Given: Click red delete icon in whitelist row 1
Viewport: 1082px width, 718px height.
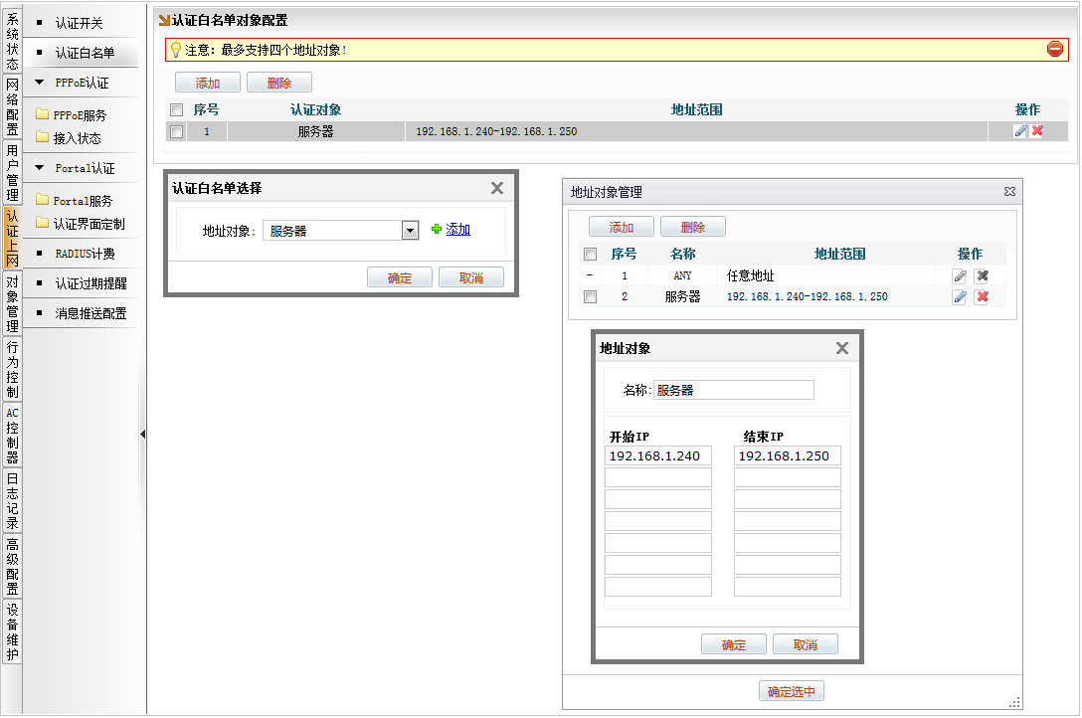Looking at the screenshot, I should 1037,131.
